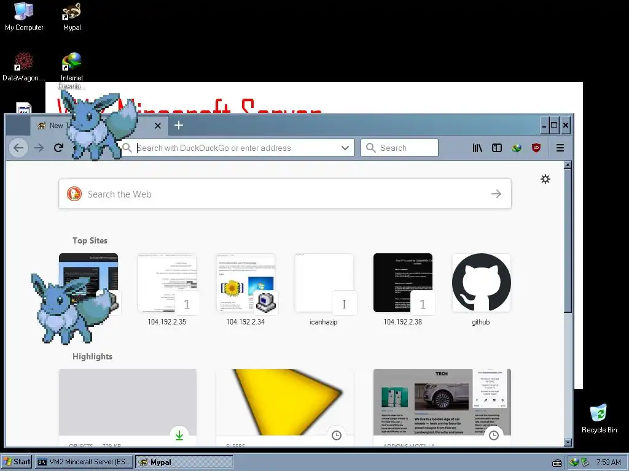Expand the address bar history dropdown
629x471 pixels.
pos(345,148)
